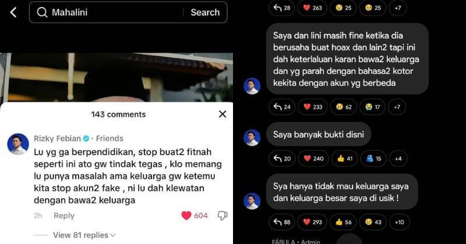Go back using the left arrow
Viewport: 466px width, 244px height.
pyautogui.click(x=13, y=12)
